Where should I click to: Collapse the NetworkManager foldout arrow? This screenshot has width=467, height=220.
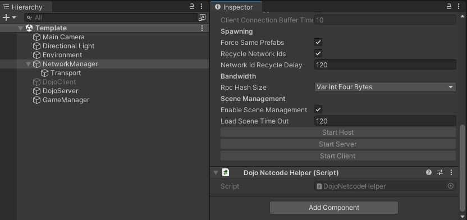pyautogui.click(x=29, y=65)
